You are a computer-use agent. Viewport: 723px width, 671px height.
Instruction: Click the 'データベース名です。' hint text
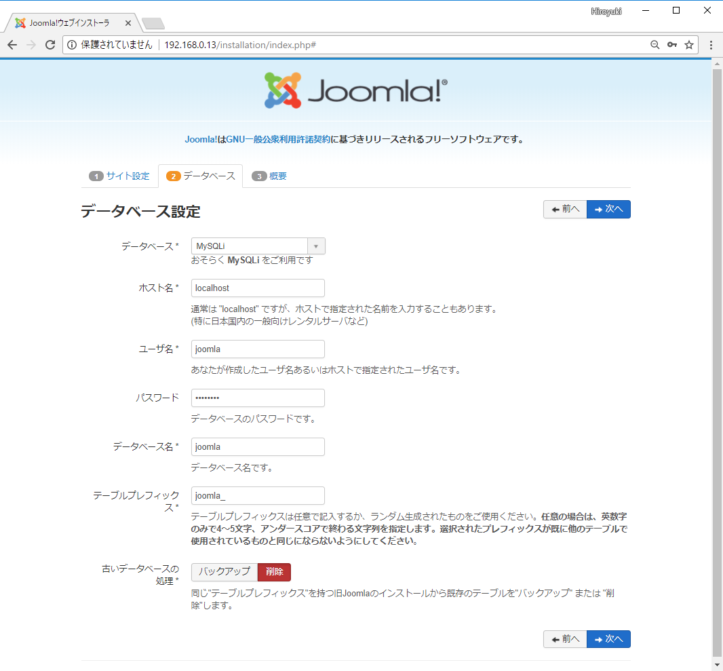click(x=233, y=467)
